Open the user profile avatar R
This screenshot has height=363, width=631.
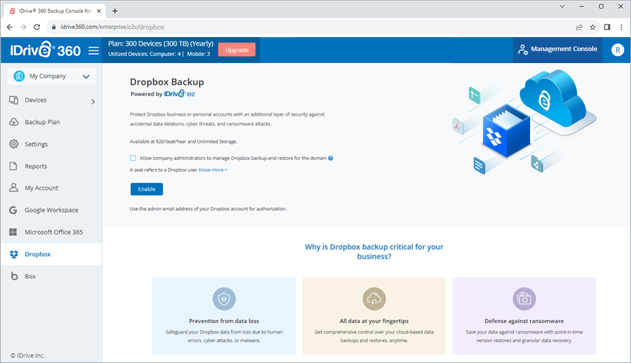[617, 50]
